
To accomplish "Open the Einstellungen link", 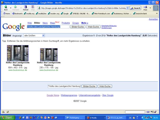I will pos(107,28).
